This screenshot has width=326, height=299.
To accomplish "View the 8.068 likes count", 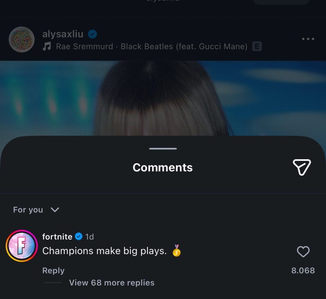I will click(x=303, y=271).
